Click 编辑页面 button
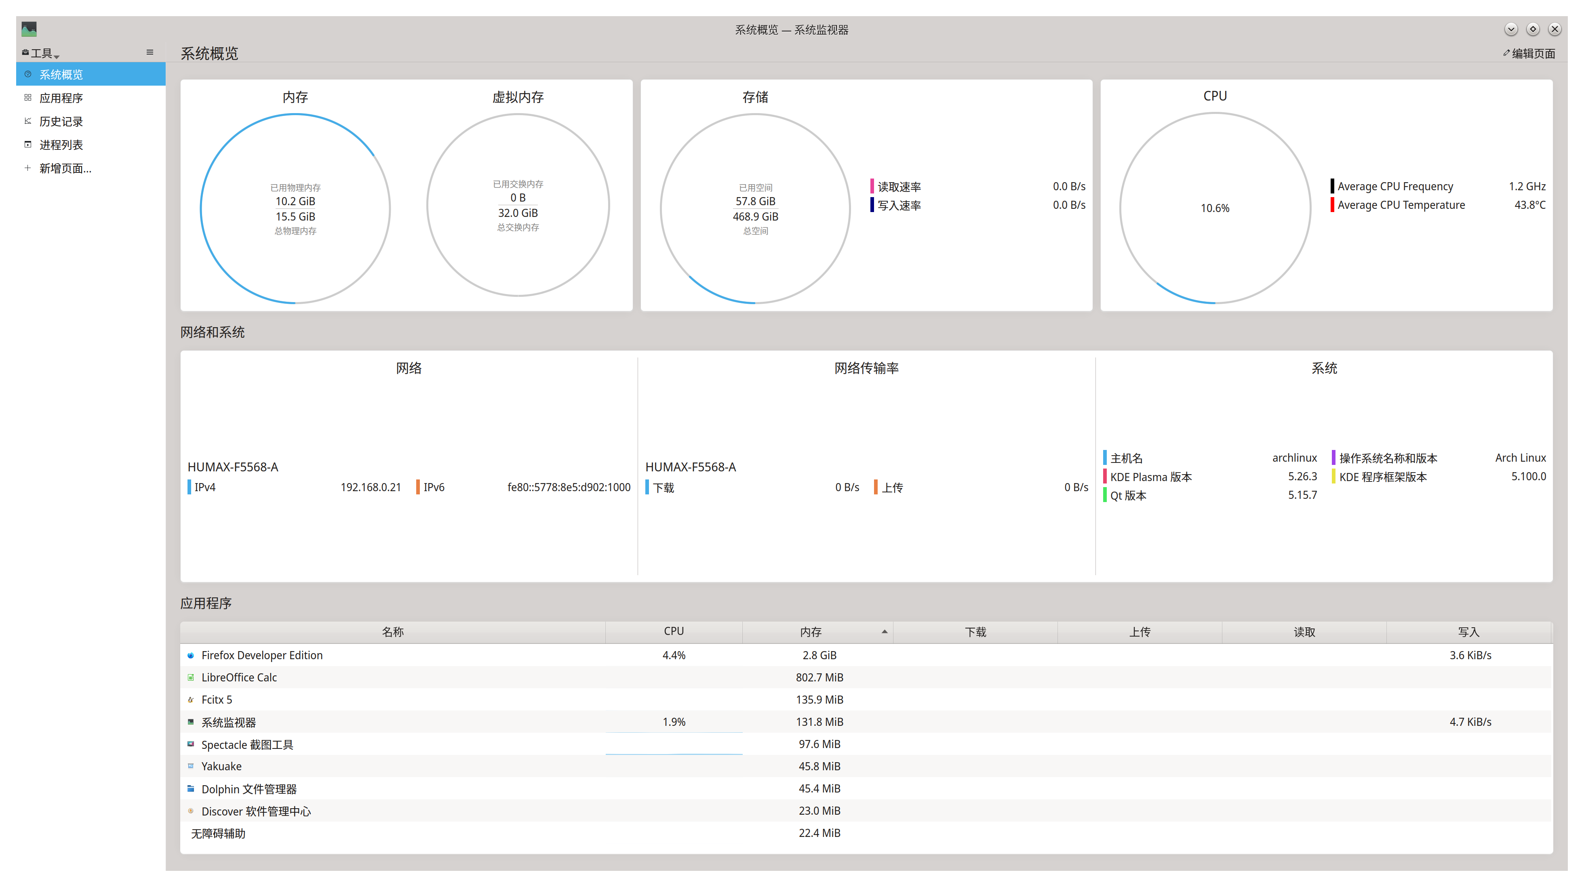 [1529, 53]
